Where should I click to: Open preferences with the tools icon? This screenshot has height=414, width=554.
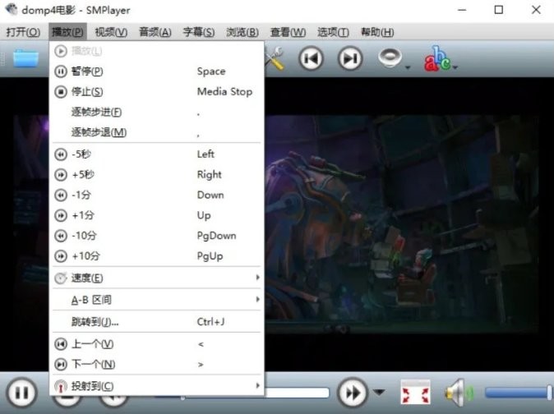(x=275, y=58)
